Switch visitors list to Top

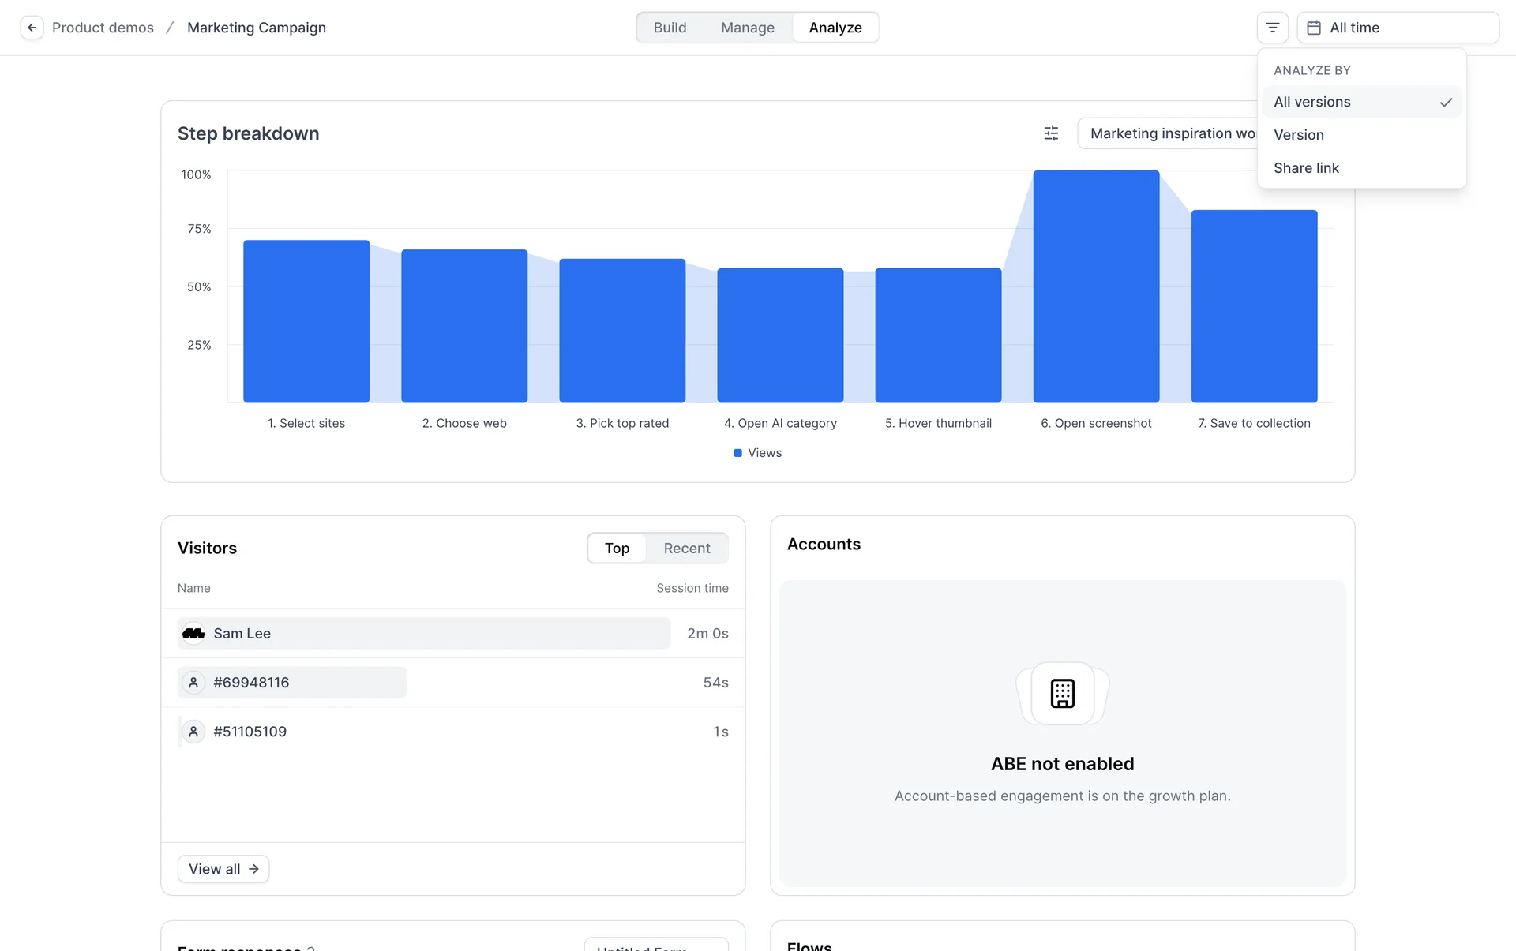click(617, 549)
